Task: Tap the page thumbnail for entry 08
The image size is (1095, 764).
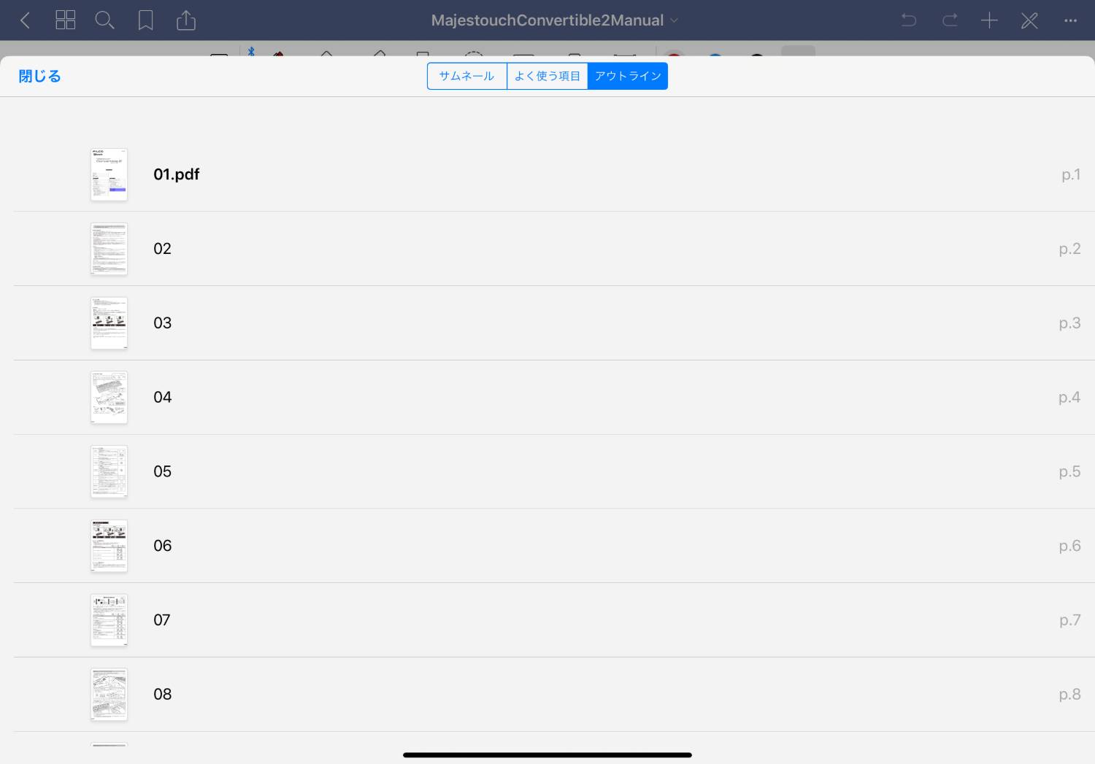Action: (x=109, y=695)
